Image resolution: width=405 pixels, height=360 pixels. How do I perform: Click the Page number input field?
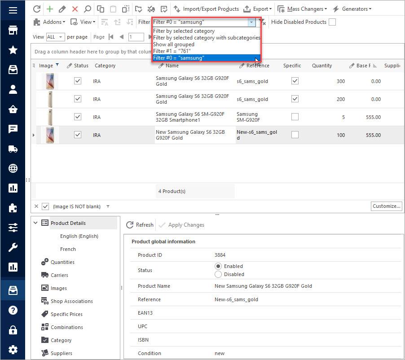coord(136,37)
